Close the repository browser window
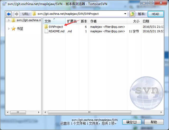This screenshot has height=130, width=169. (161, 3)
